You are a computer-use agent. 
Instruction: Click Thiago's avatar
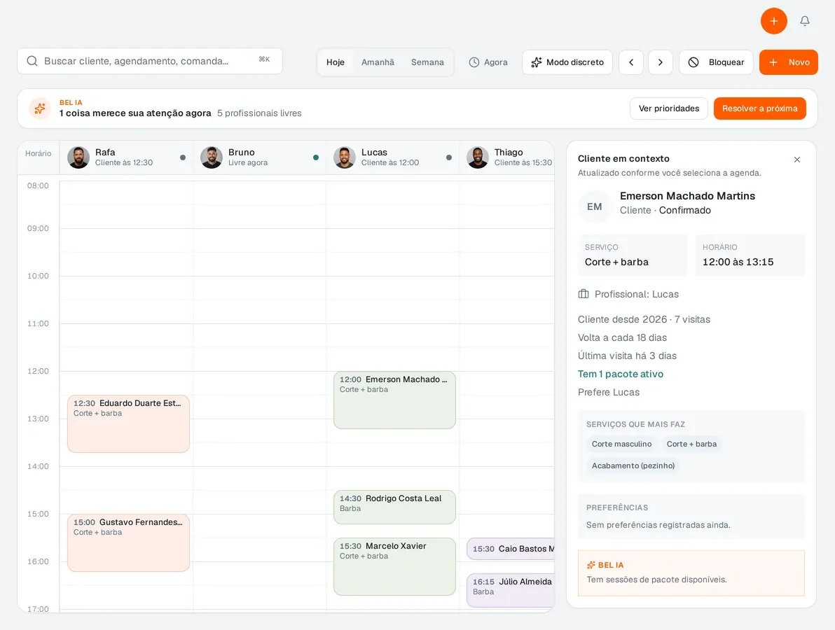tap(478, 157)
